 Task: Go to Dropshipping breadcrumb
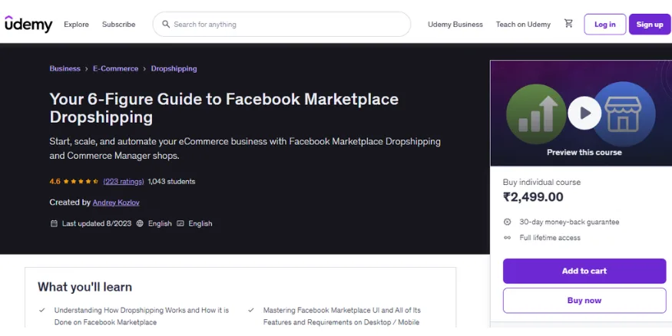coord(174,68)
